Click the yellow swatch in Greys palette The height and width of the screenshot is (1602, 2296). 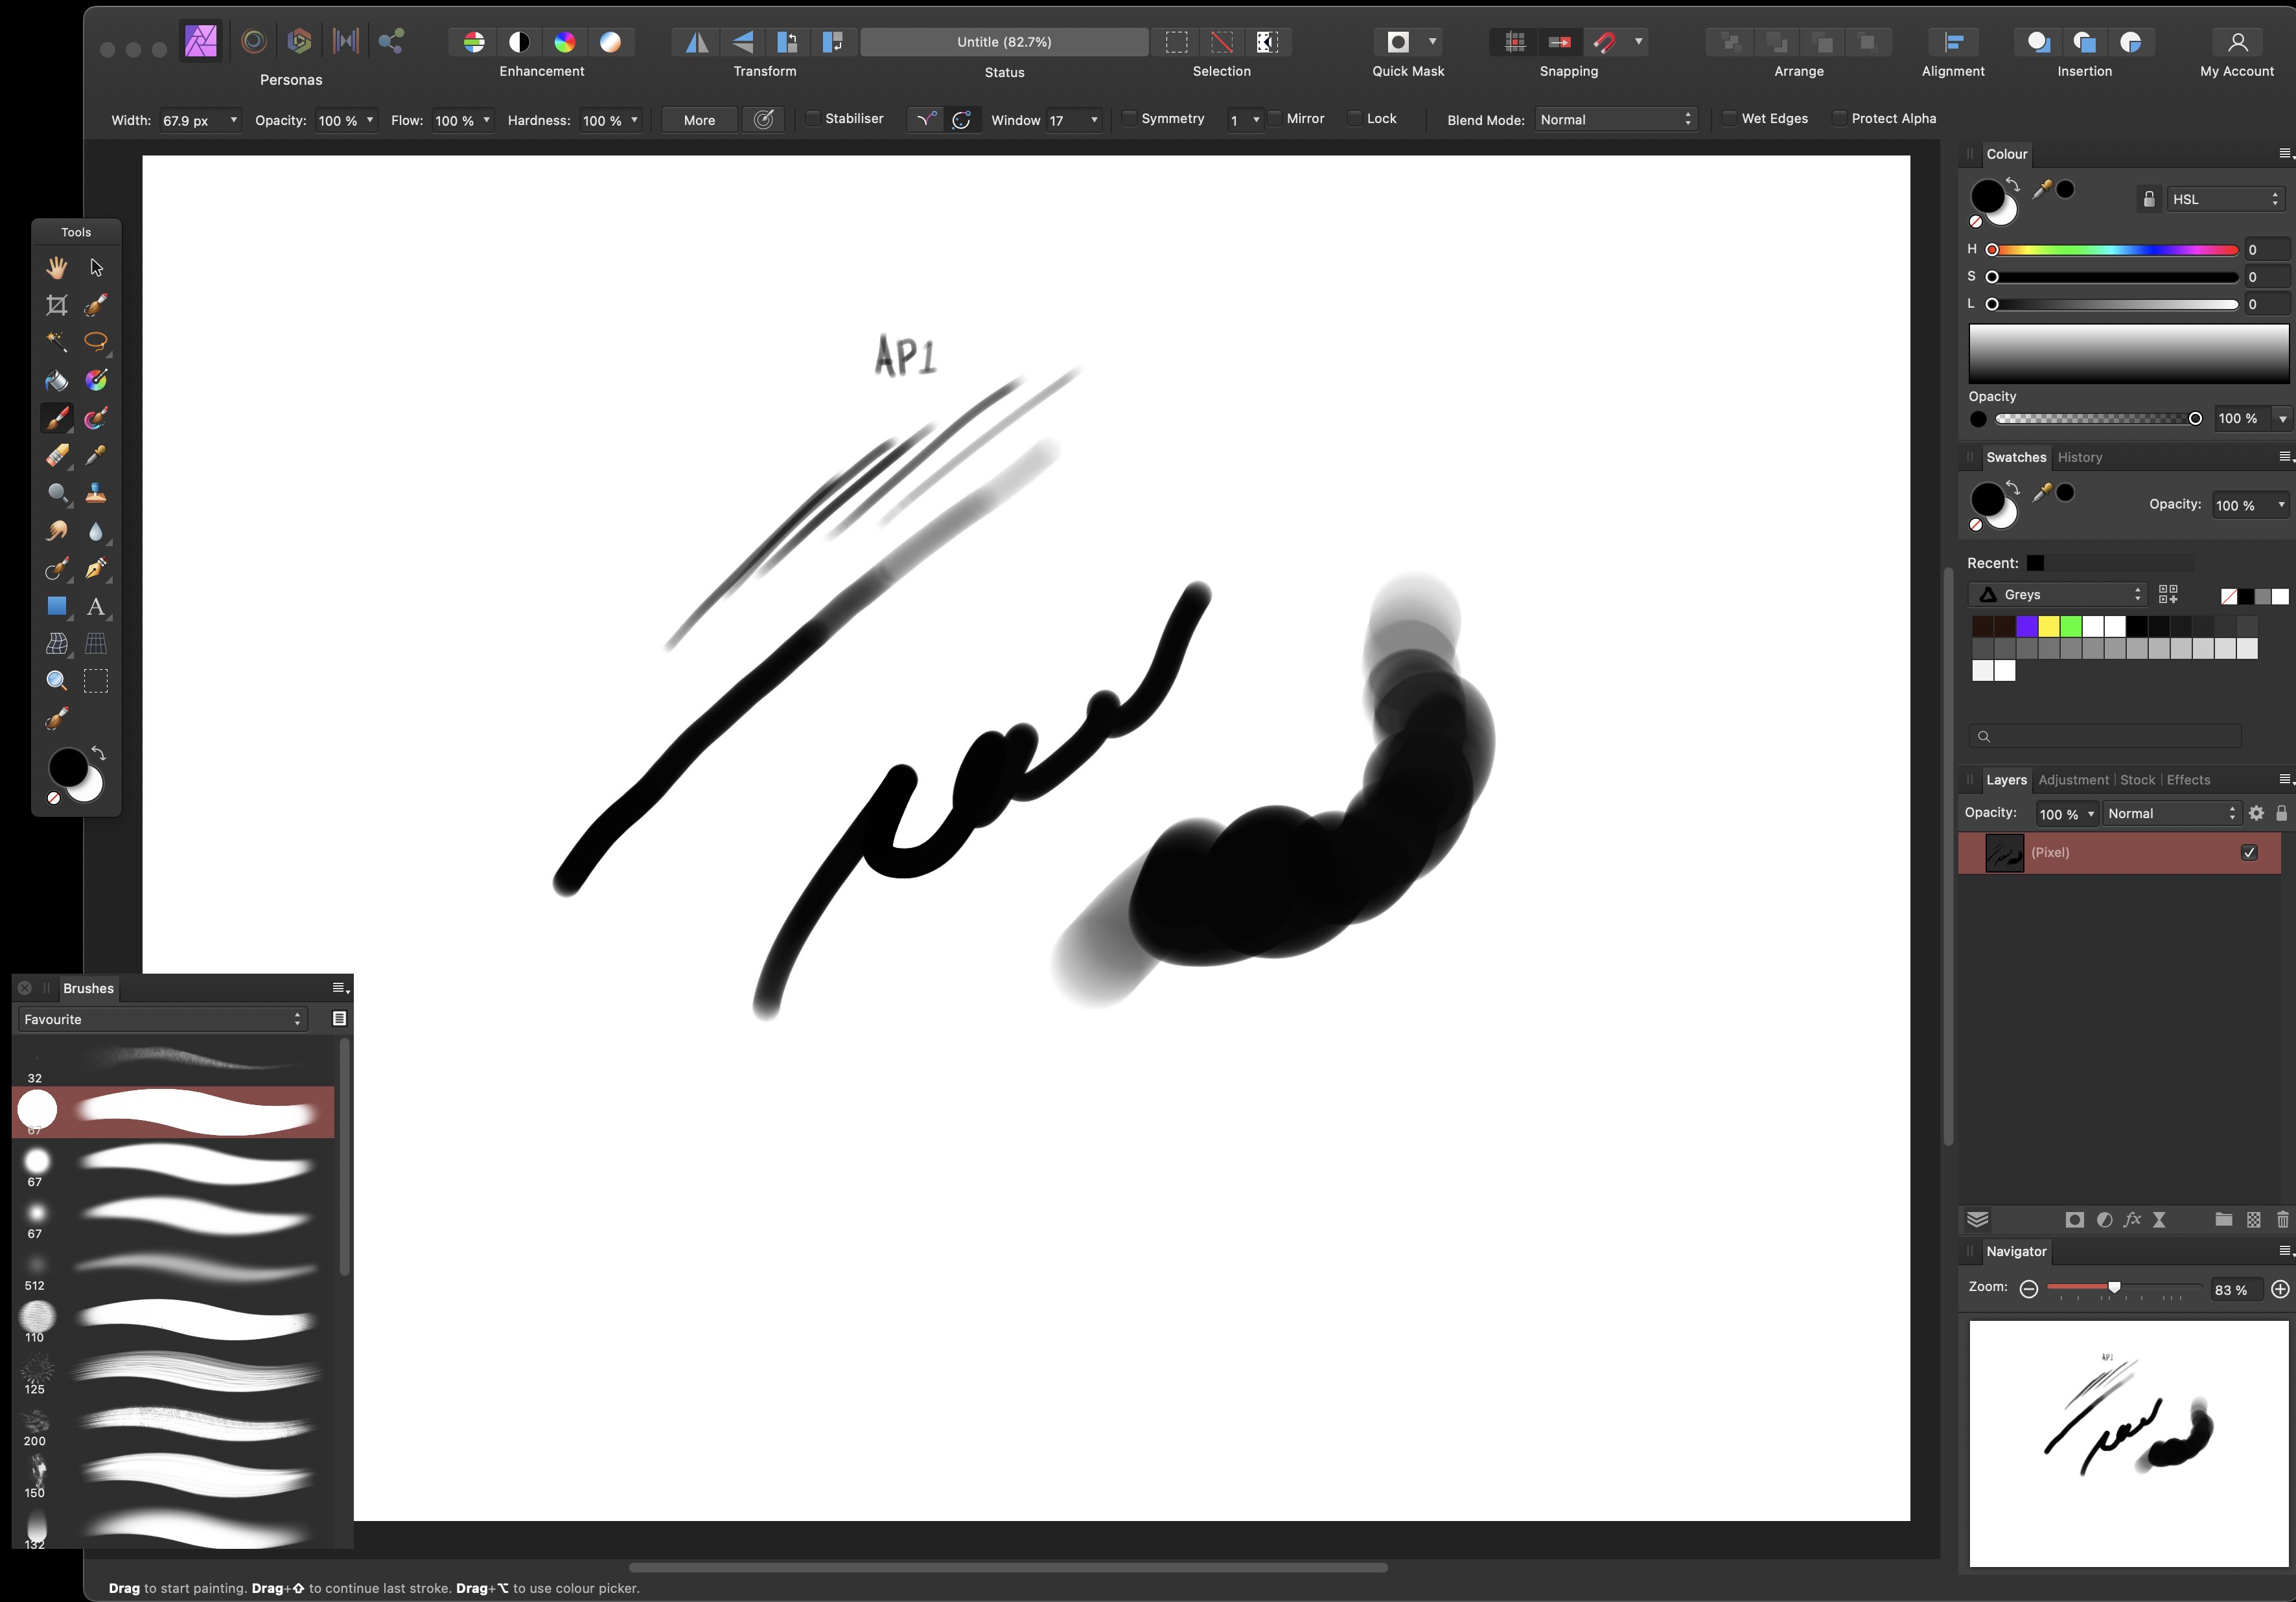pyautogui.click(x=2049, y=626)
